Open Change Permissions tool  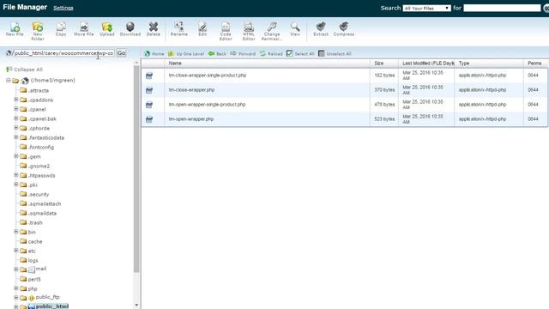coord(272,31)
